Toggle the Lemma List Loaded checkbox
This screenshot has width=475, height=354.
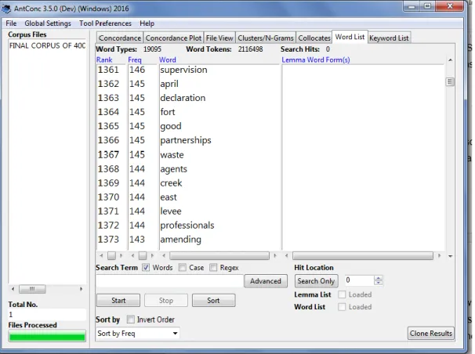pos(342,294)
